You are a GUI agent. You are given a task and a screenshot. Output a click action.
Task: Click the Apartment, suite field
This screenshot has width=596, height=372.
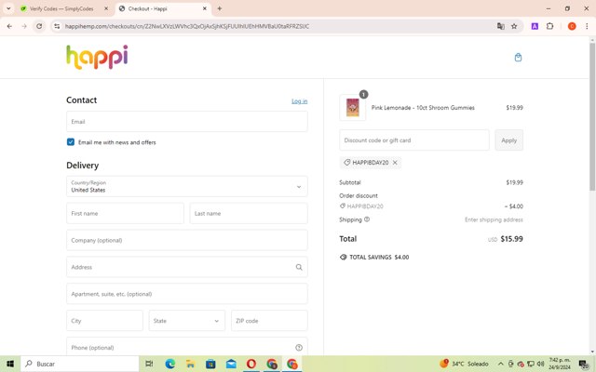(186, 294)
